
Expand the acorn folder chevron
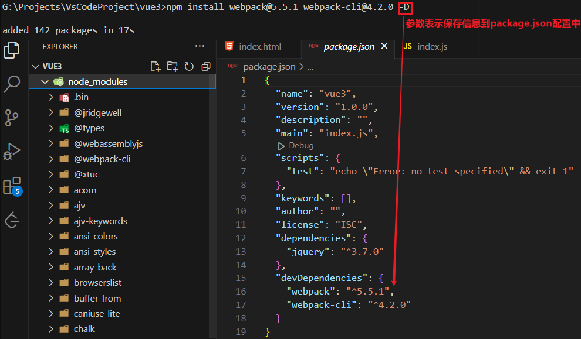point(51,190)
